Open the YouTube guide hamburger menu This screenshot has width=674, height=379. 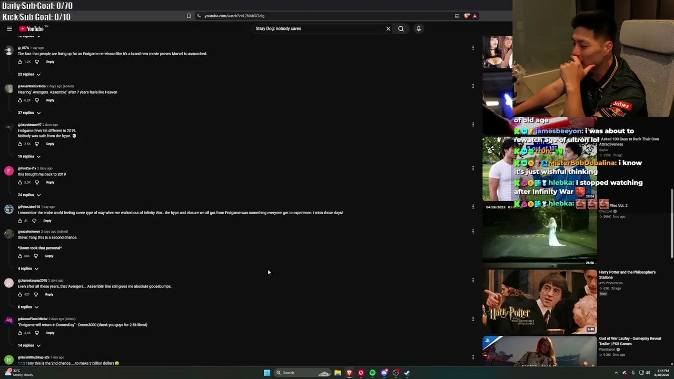(9, 29)
